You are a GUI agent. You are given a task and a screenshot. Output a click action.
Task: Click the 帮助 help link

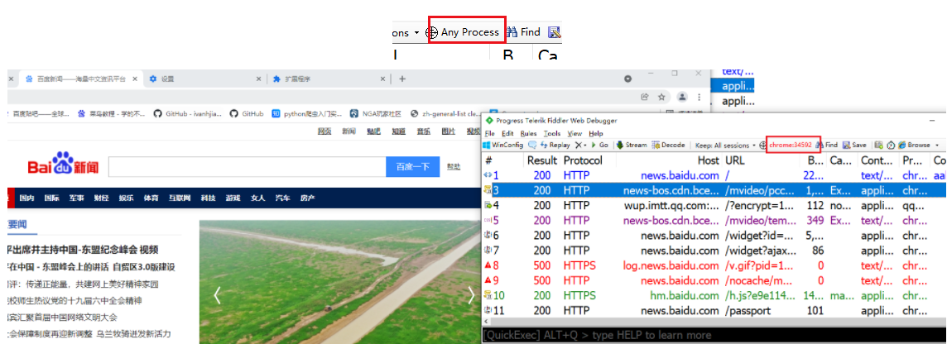[x=453, y=167]
